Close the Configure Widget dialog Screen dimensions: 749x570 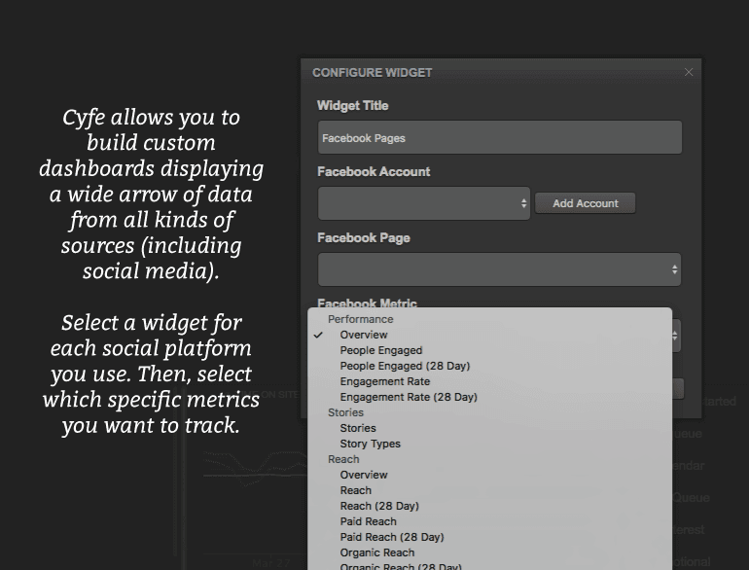pos(689,72)
